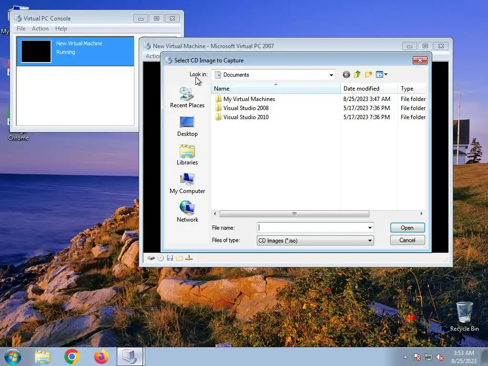Close the Select CD Image to Capture dialog

(420, 61)
